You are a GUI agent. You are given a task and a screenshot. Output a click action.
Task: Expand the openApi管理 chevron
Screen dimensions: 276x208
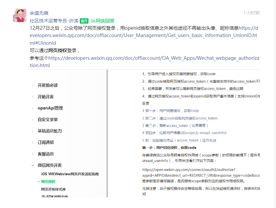[33, 108]
